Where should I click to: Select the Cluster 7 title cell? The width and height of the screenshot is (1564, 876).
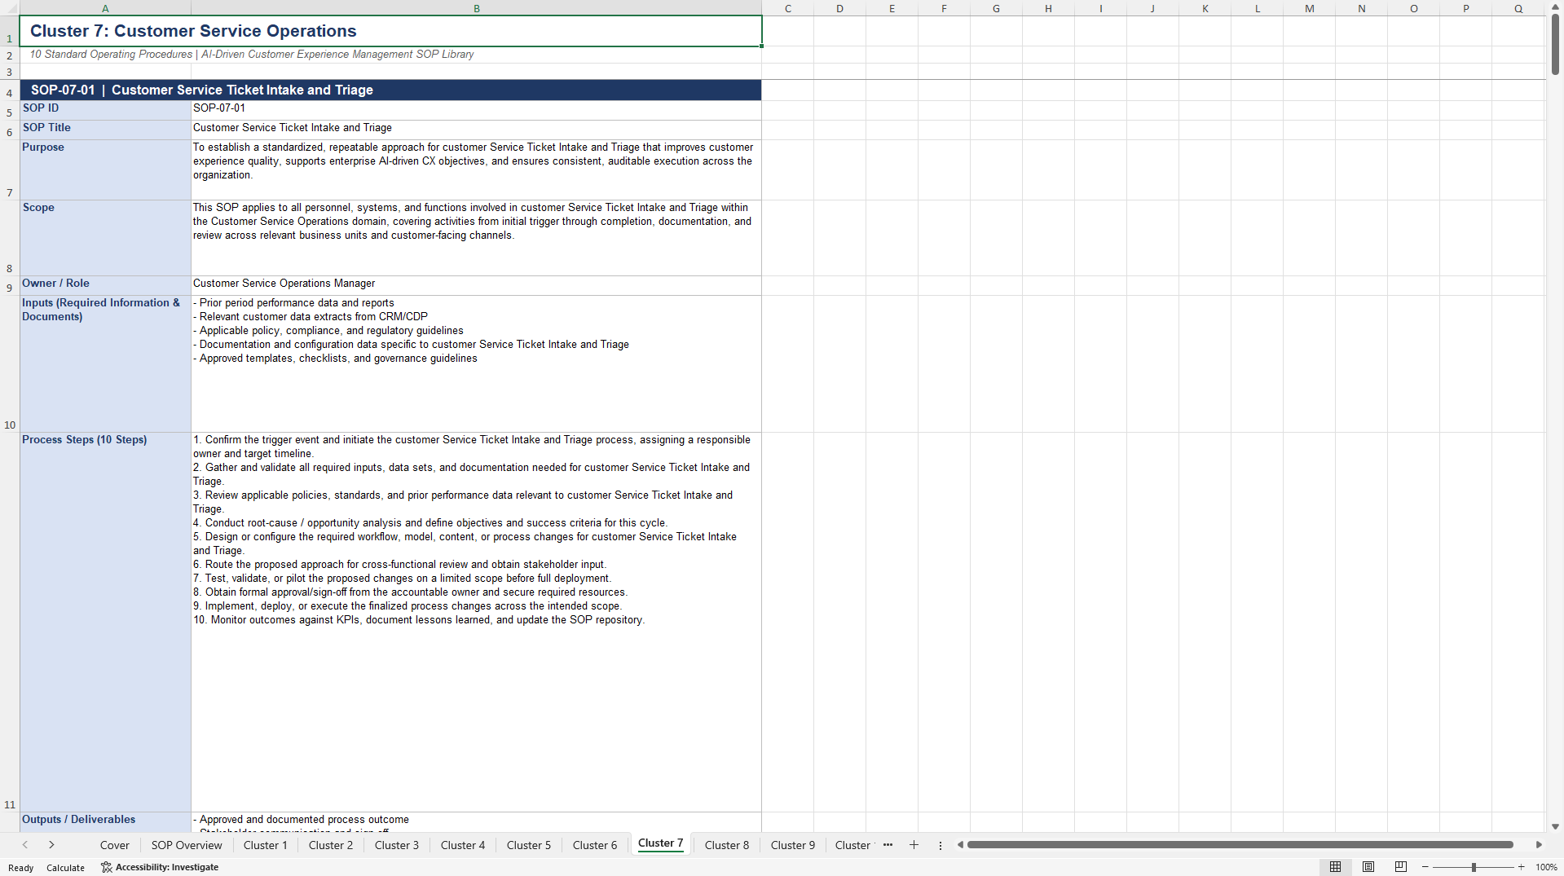390,31
